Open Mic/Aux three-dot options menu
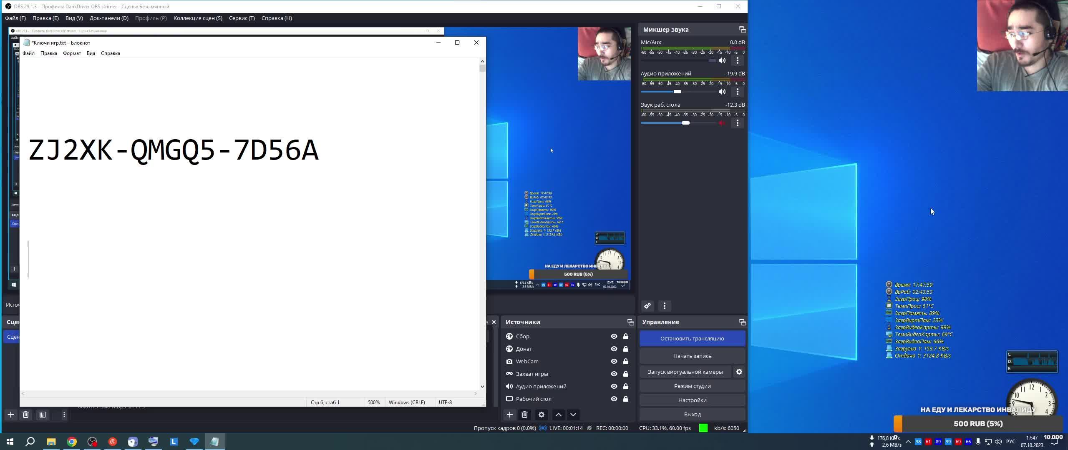This screenshot has width=1068, height=450. coord(738,61)
